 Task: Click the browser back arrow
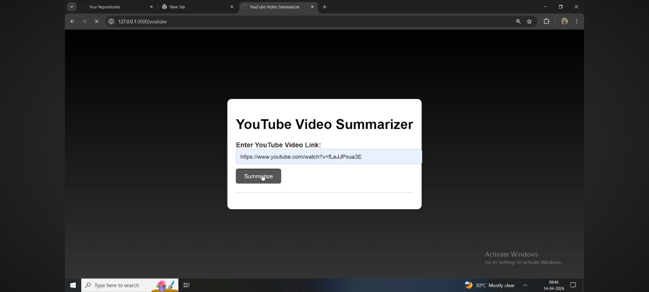(x=72, y=21)
